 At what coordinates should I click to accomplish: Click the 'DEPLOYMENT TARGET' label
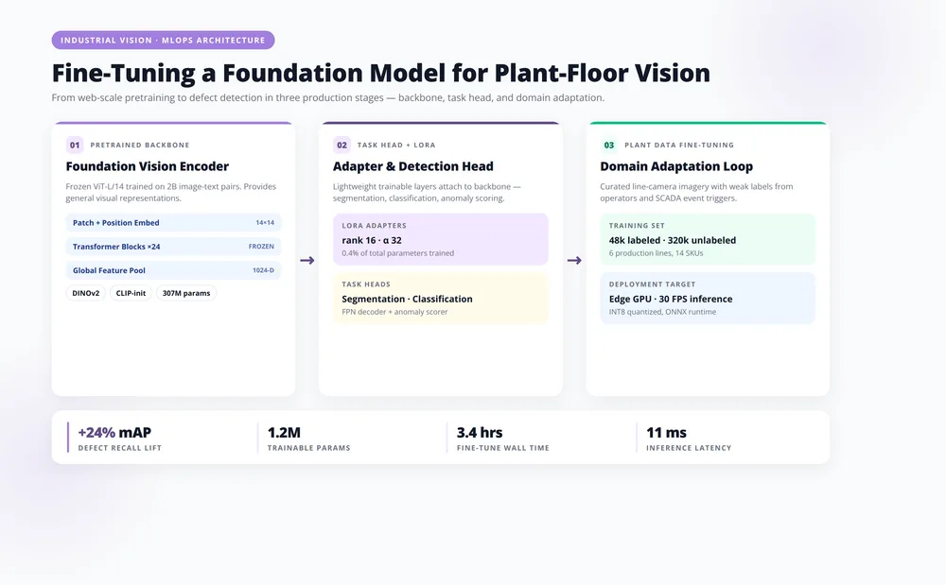pyautogui.click(x=652, y=284)
